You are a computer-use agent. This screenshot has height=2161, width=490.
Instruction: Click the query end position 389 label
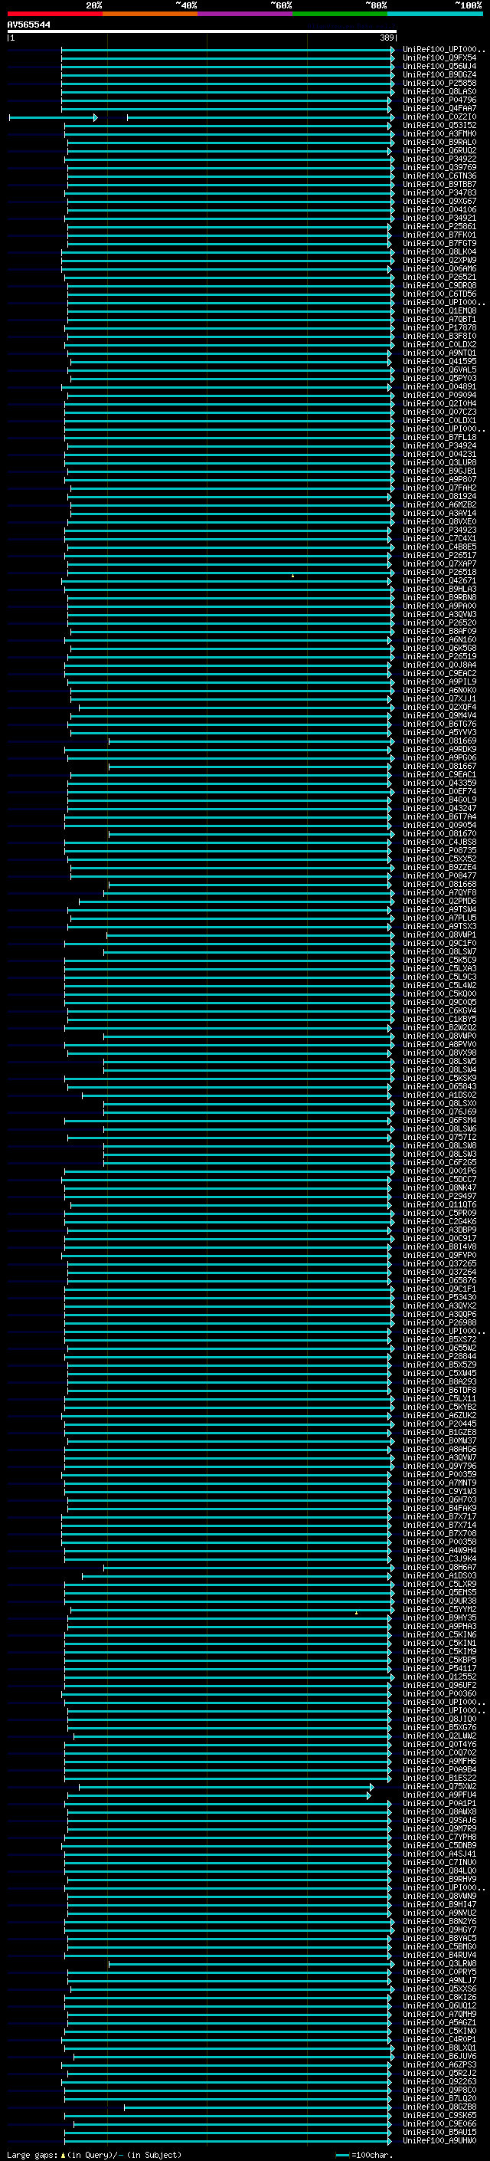[x=387, y=38]
